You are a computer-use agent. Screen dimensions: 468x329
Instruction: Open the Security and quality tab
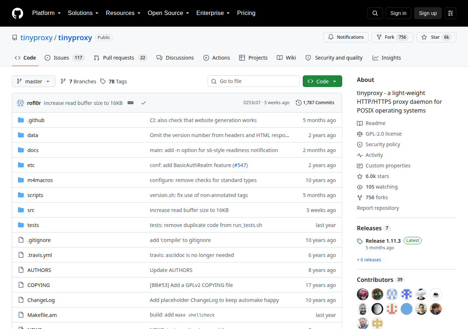pyautogui.click(x=334, y=58)
